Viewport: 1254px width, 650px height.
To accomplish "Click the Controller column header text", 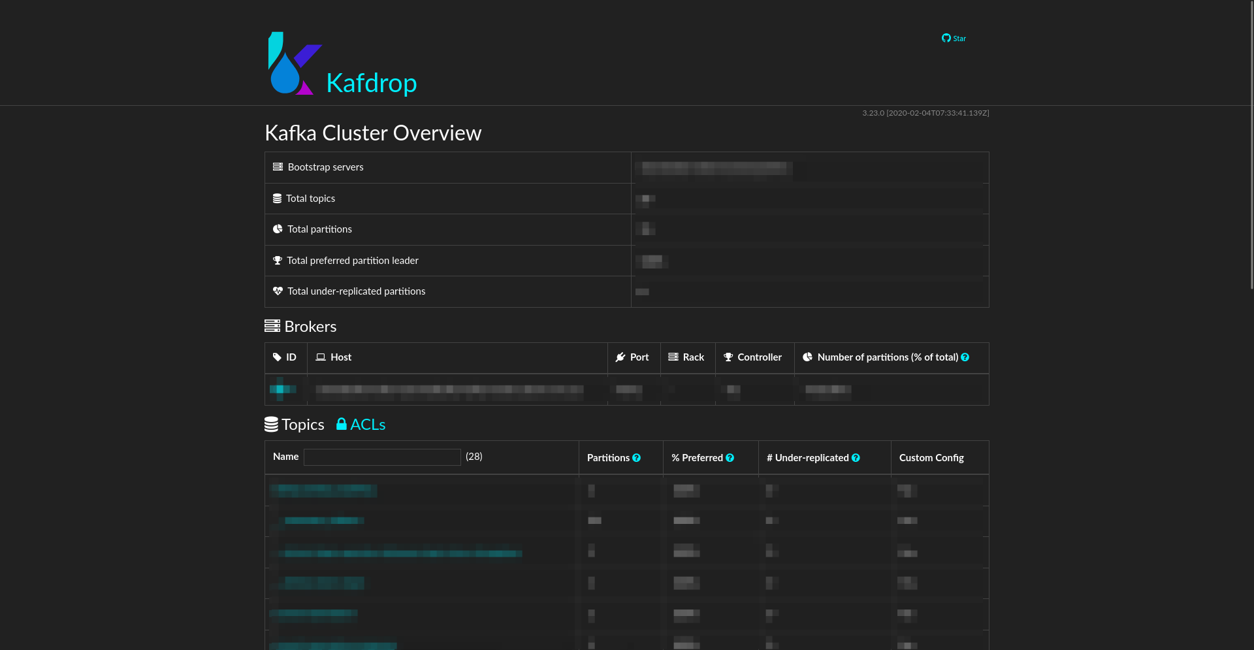I will click(x=760, y=357).
